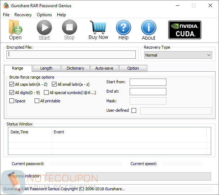Enable the All printable checkbox
This screenshot has height=195, width=219.
point(37,101)
